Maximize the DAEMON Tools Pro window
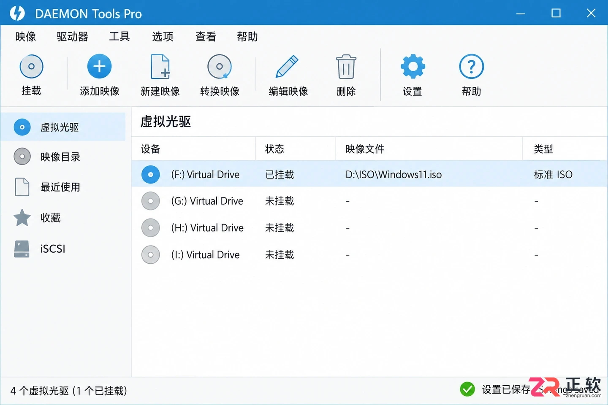608x405 pixels. (556, 13)
